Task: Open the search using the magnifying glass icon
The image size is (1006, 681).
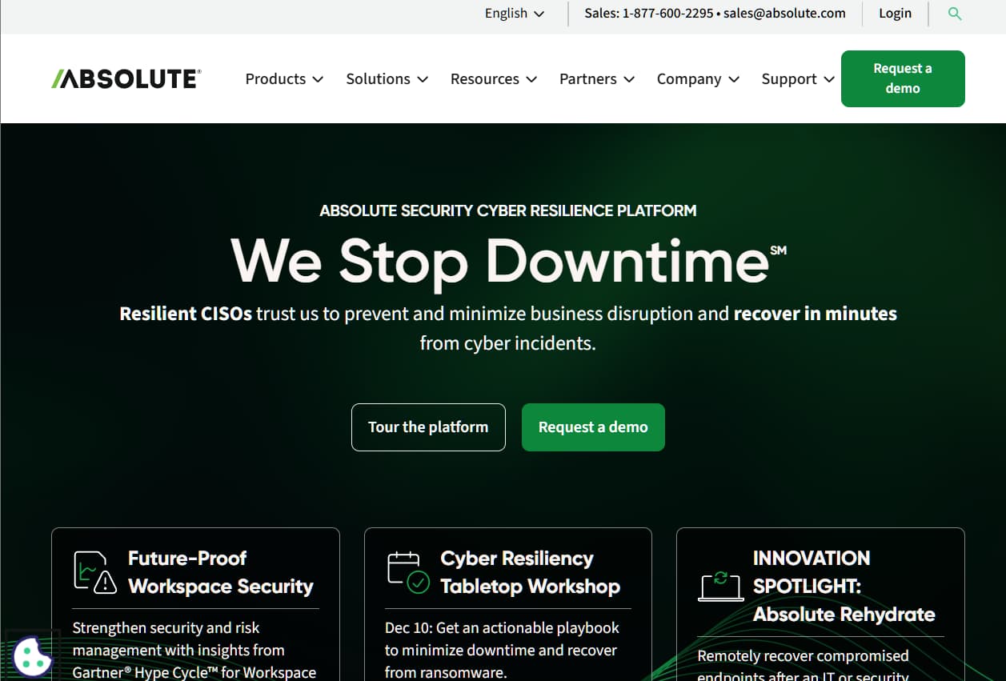Action: 954,13
